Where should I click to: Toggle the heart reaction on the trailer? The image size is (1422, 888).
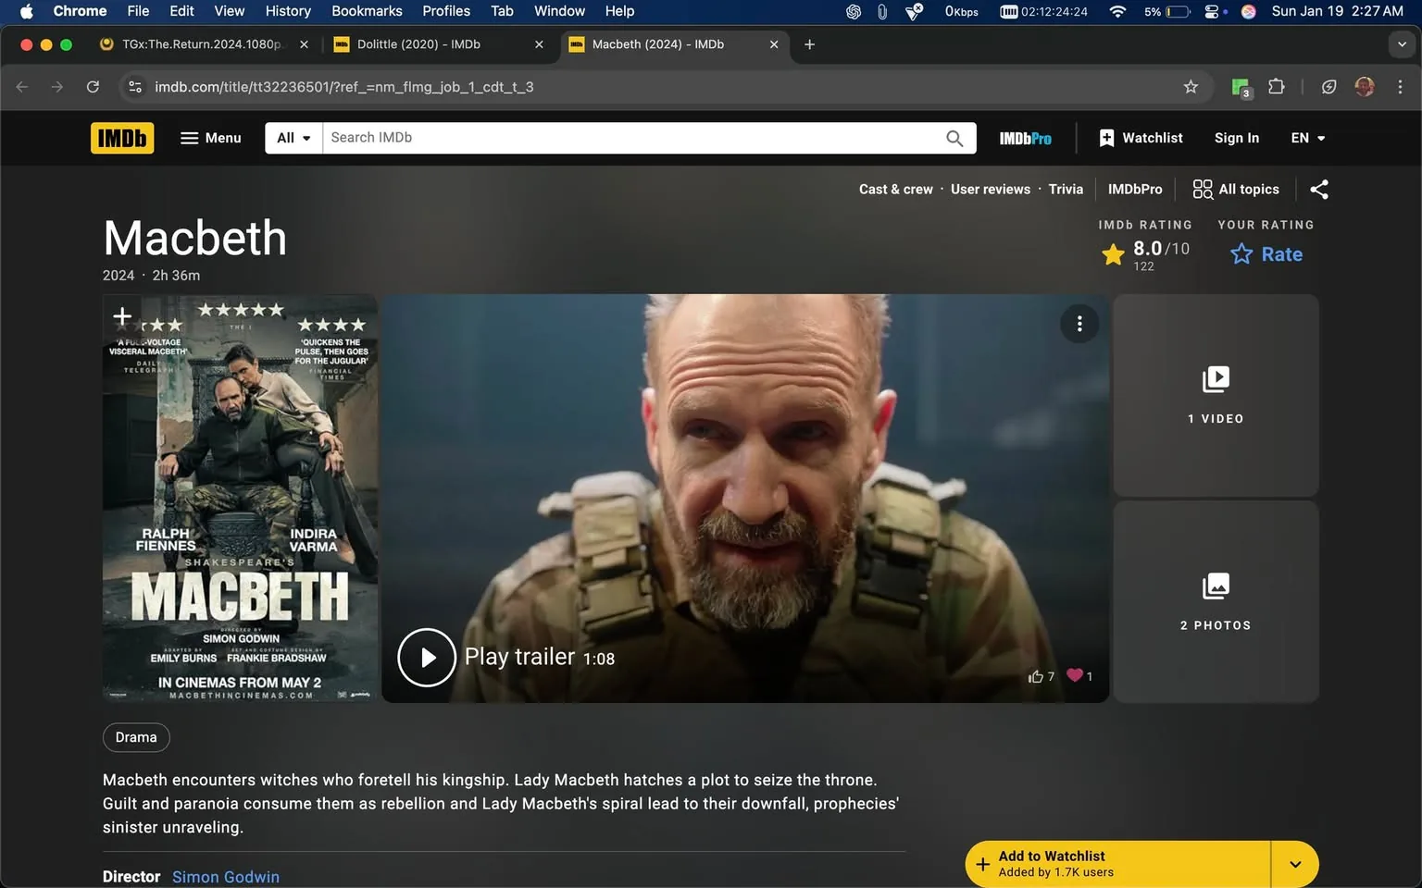[1076, 675]
